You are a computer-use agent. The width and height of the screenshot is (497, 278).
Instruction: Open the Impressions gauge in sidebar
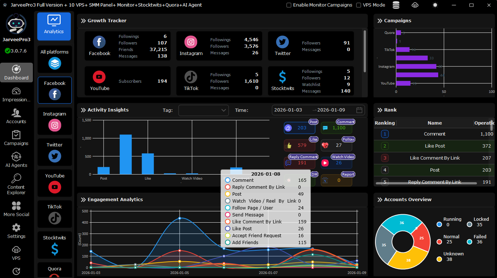(x=16, y=91)
